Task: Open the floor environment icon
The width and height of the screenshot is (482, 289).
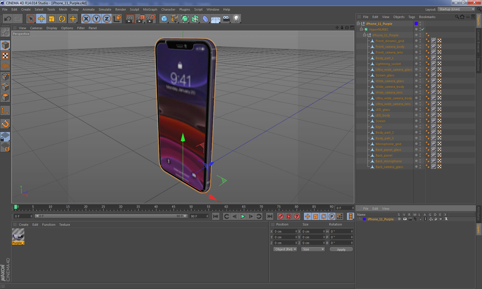Action: point(216,19)
